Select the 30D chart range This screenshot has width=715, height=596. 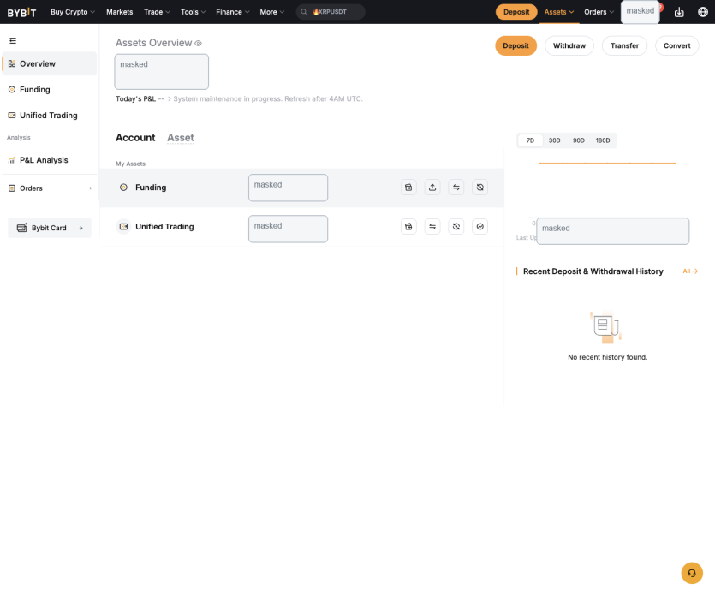pyautogui.click(x=555, y=140)
